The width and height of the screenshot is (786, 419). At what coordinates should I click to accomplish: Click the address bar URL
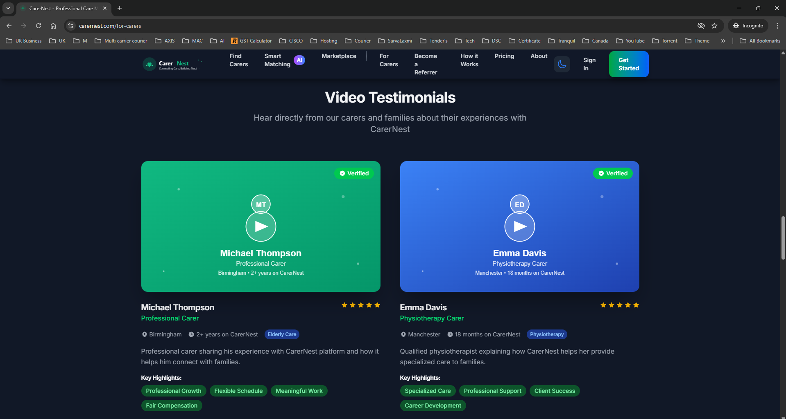point(110,26)
